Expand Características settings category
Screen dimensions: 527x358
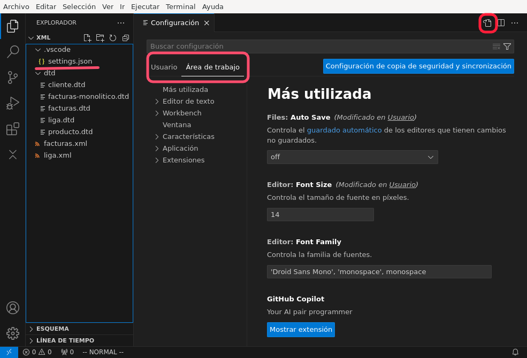(157, 137)
